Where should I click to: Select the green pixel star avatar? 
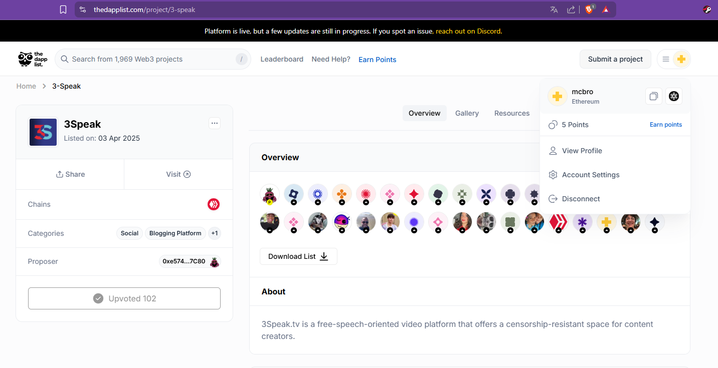pos(462,194)
